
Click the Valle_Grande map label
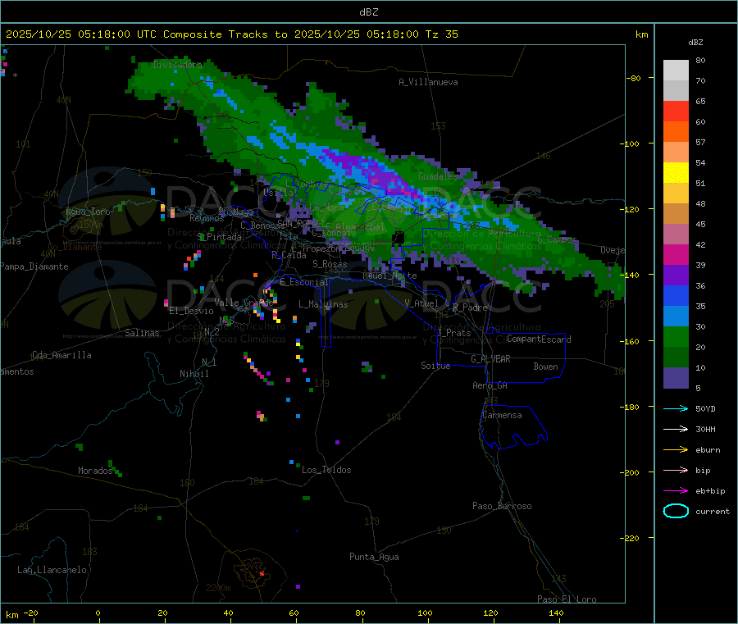[244, 303]
